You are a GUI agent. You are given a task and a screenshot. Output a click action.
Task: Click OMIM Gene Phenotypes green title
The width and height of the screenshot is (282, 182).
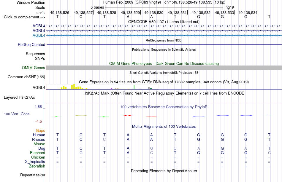164,64
